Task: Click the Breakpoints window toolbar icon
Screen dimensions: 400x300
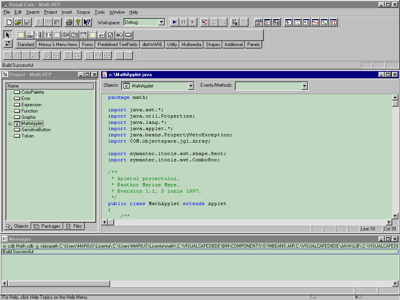Action: click(297, 22)
